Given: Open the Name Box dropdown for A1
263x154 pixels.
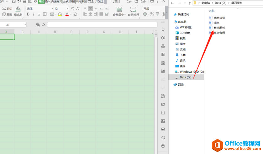Looking at the screenshot, I should [x=25, y=25].
